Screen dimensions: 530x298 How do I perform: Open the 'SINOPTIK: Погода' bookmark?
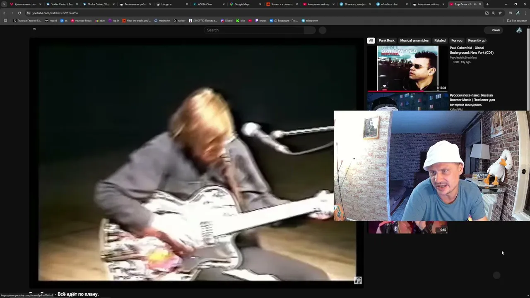[x=203, y=20]
